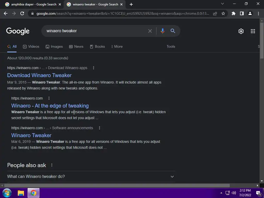Open Winaero - At the edge of tweaking
Image resolution: width=264 pixels, height=198 pixels.
50,106
